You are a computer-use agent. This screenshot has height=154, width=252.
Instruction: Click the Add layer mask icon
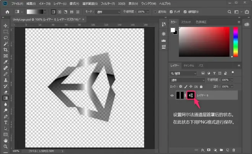tap(209, 150)
